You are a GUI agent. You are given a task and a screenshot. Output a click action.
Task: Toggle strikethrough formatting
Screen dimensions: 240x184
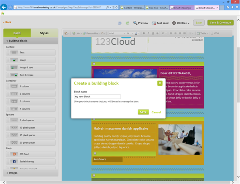157,33
